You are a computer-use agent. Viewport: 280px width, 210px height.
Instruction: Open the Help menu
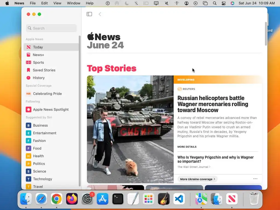[90, 3]
